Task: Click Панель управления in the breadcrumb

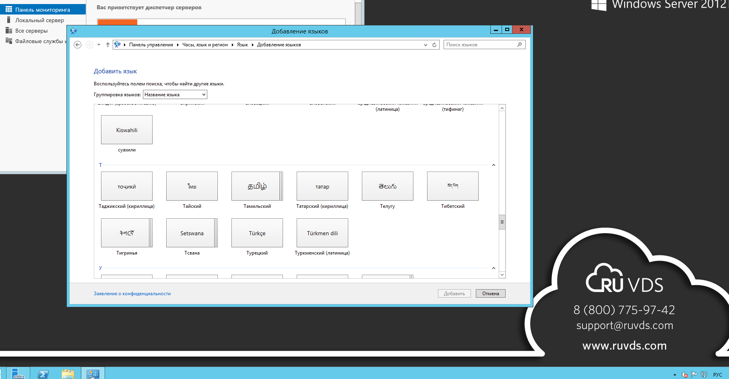Action: (151, 45)
